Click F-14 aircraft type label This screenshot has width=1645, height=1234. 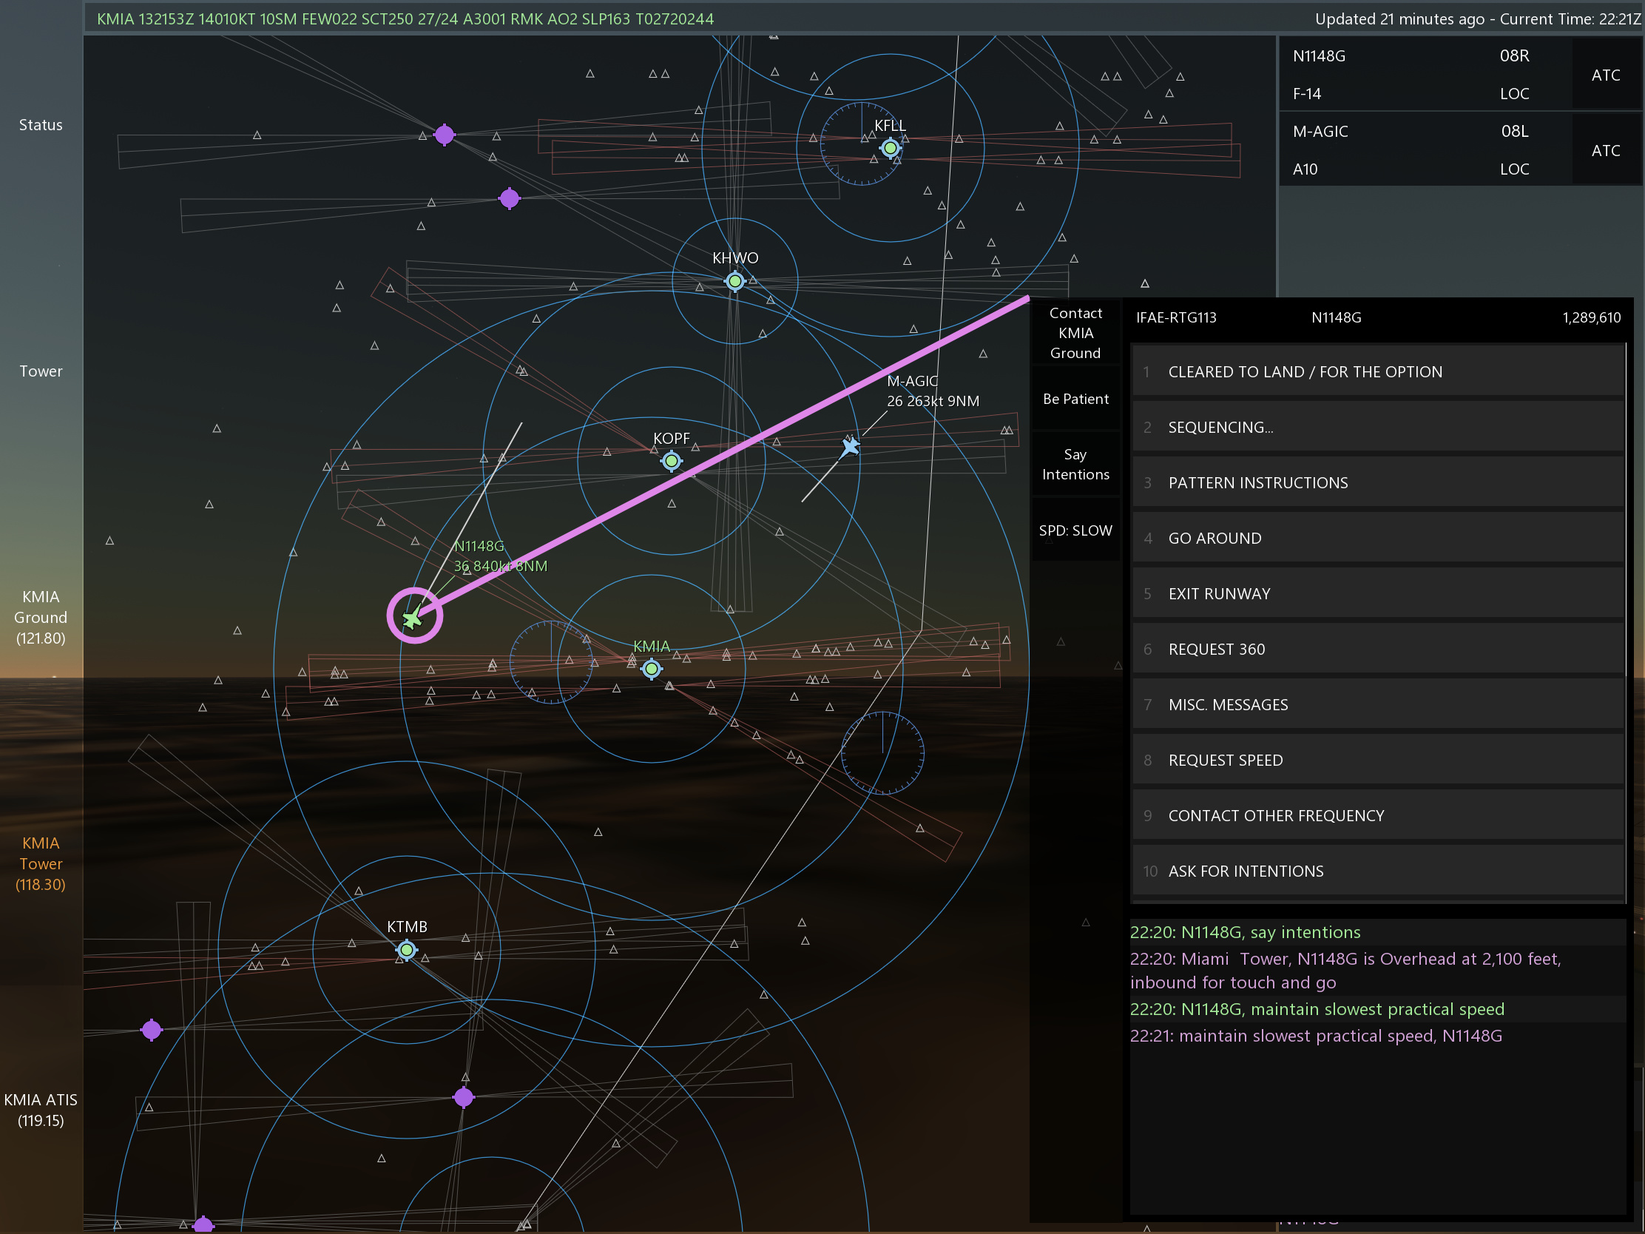(x=1307, y=94)
